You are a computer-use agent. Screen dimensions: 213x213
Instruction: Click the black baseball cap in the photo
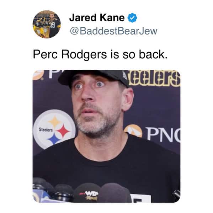(94, 78)
